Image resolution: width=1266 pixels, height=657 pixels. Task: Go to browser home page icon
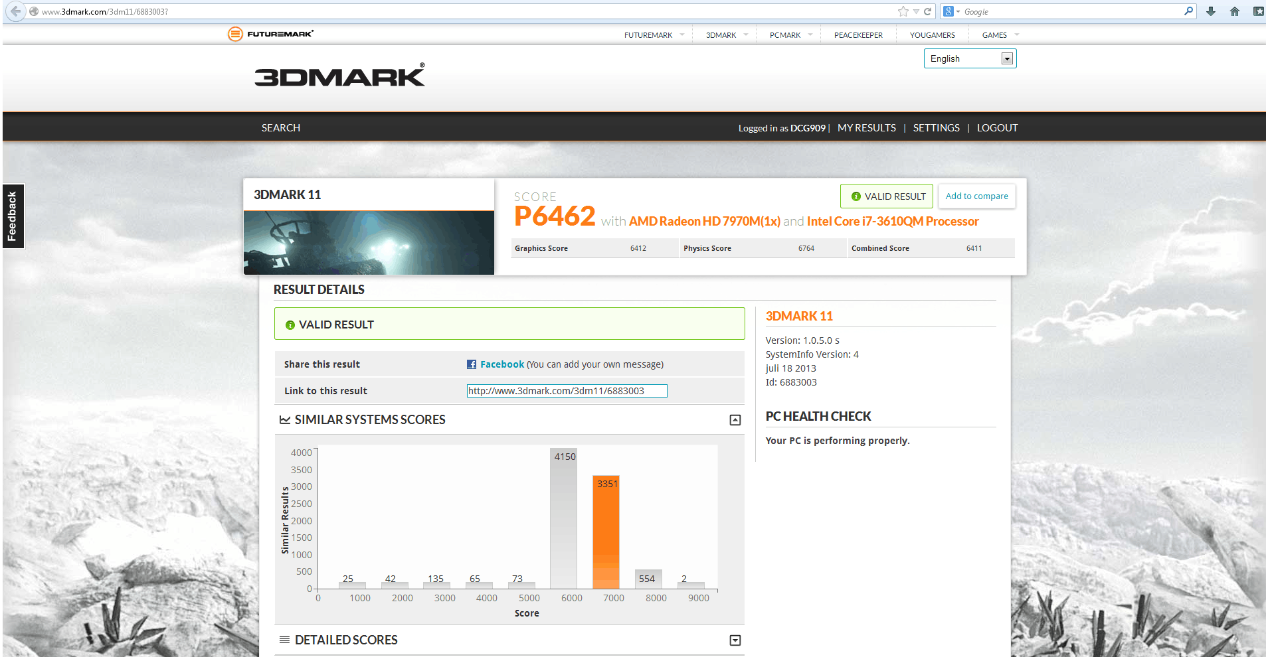1235,11
